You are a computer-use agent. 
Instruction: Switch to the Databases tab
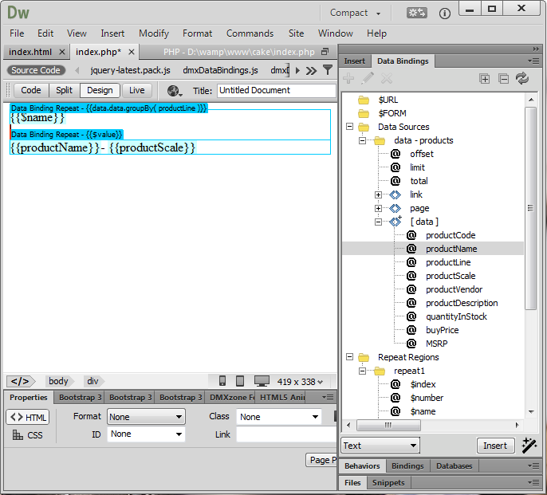(454, 466)
